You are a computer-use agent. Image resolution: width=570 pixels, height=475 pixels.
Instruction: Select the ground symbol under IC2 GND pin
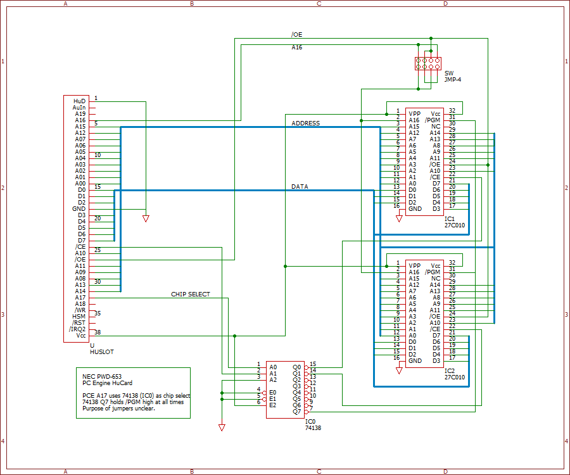click(399, 370)
